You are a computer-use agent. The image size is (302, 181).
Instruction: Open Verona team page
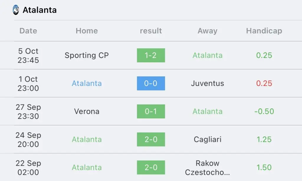pyautogui.click(x=87, y=112)
